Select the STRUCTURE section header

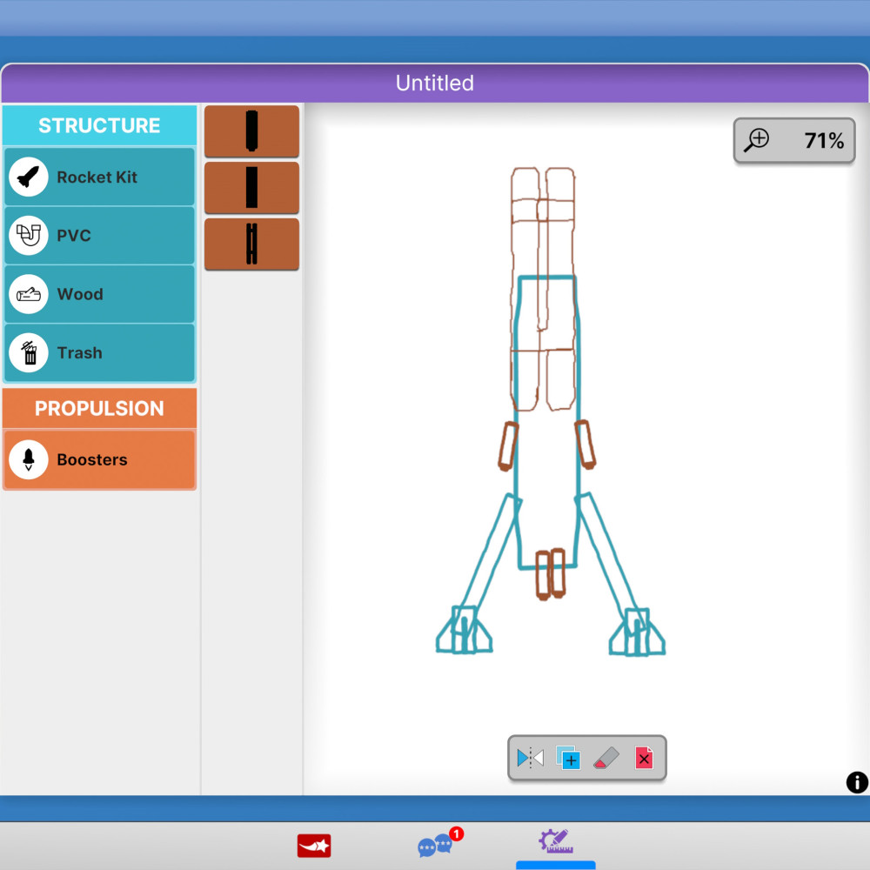(99, 125)
